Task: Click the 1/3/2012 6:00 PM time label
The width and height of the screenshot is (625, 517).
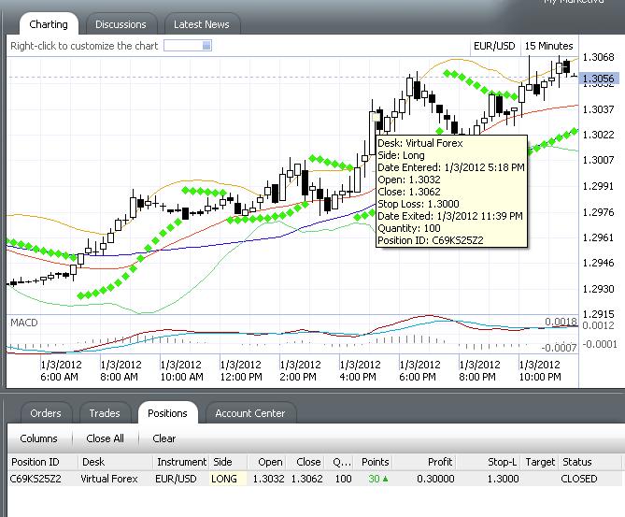Action: pos(419,370)
